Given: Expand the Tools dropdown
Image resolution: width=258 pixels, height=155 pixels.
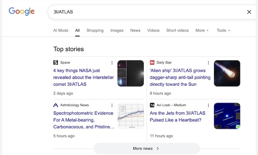Looking at the screenshot, I should click(x=223, y=30).
